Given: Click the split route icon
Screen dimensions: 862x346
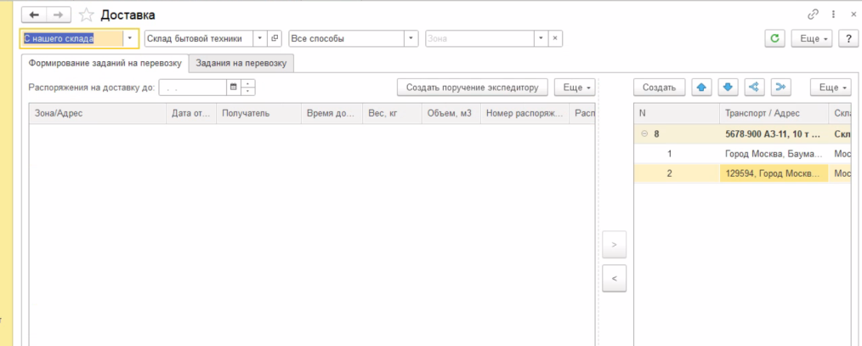Looking at the screenshot, I should coord(753,87).
